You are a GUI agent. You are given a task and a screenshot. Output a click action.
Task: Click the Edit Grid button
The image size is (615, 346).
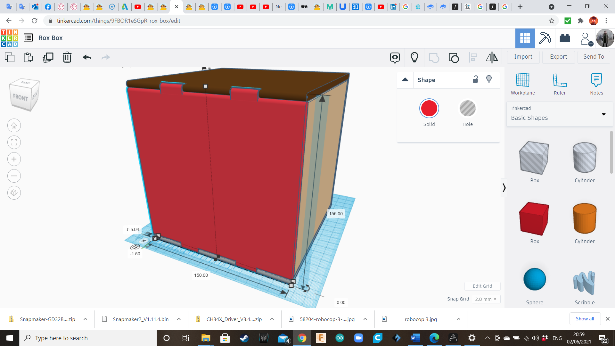click(482, 286)
